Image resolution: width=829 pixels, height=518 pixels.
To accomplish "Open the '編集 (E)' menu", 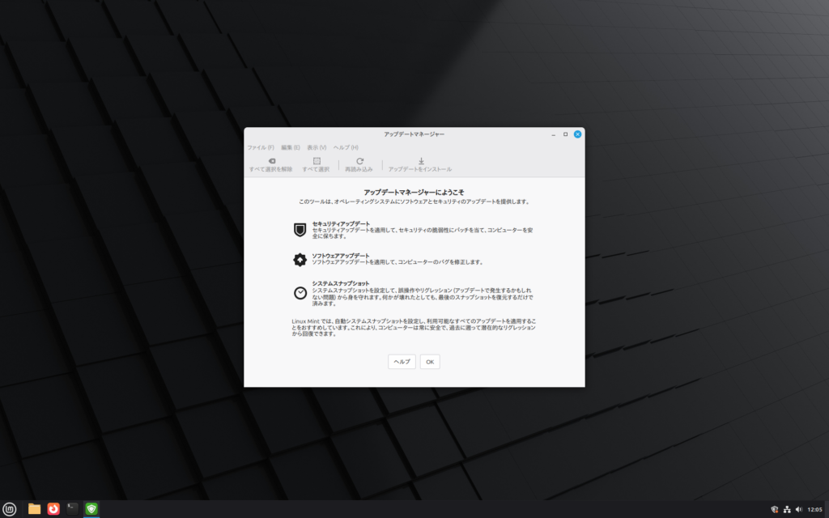I will [x=290, y=147].
